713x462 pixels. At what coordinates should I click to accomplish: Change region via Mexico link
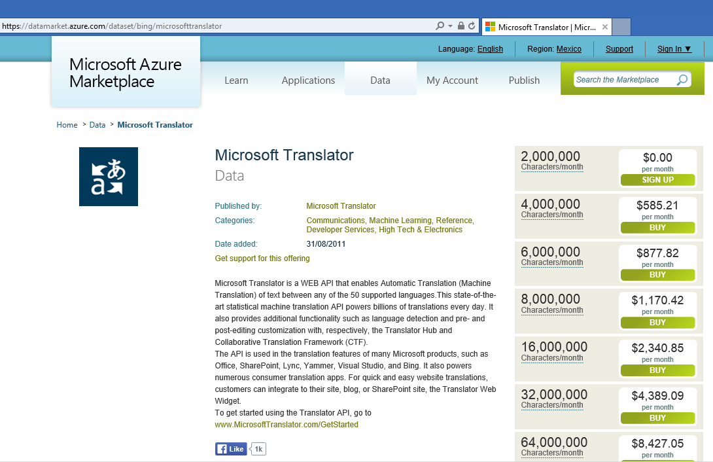(569, 48)
